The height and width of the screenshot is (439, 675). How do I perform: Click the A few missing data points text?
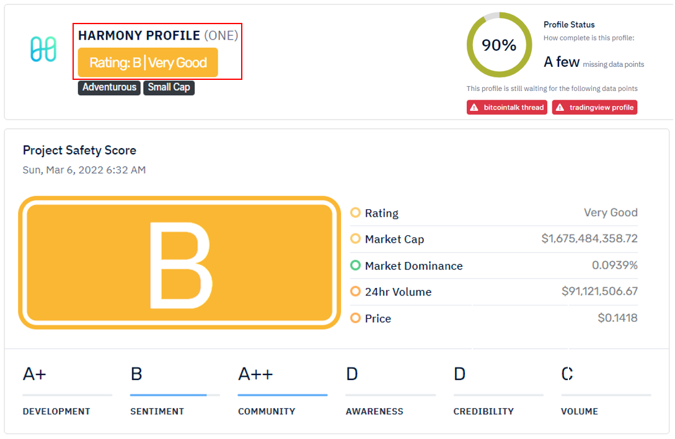pos(594,63)
